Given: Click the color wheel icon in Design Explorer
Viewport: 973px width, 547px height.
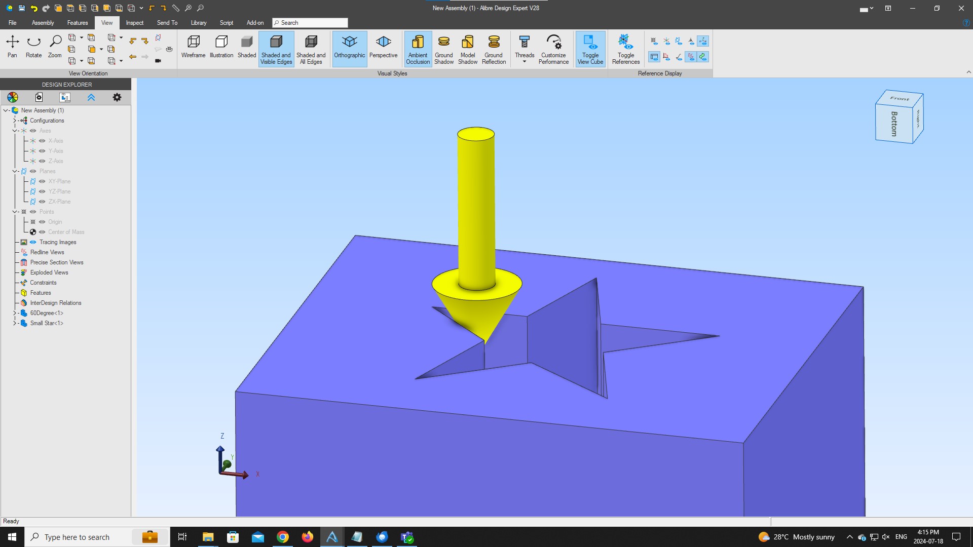Looking at the screenshot, I should [x=13, y=97].
